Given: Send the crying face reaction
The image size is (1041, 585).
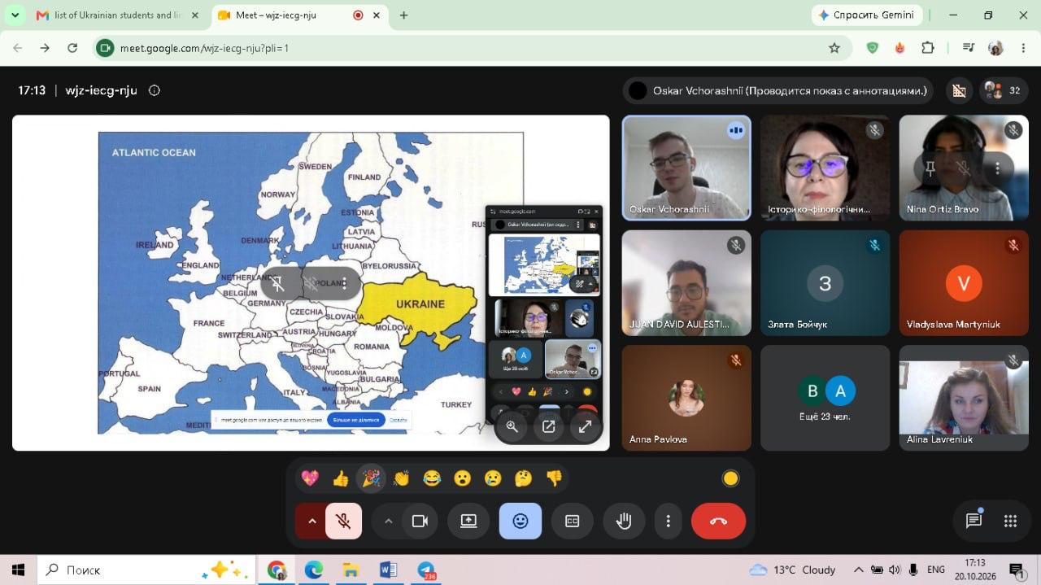Looking at the screenshot, I should click(x=493, y=478).
